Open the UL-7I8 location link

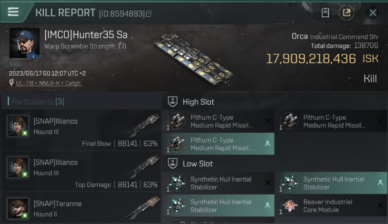(48, 83)
